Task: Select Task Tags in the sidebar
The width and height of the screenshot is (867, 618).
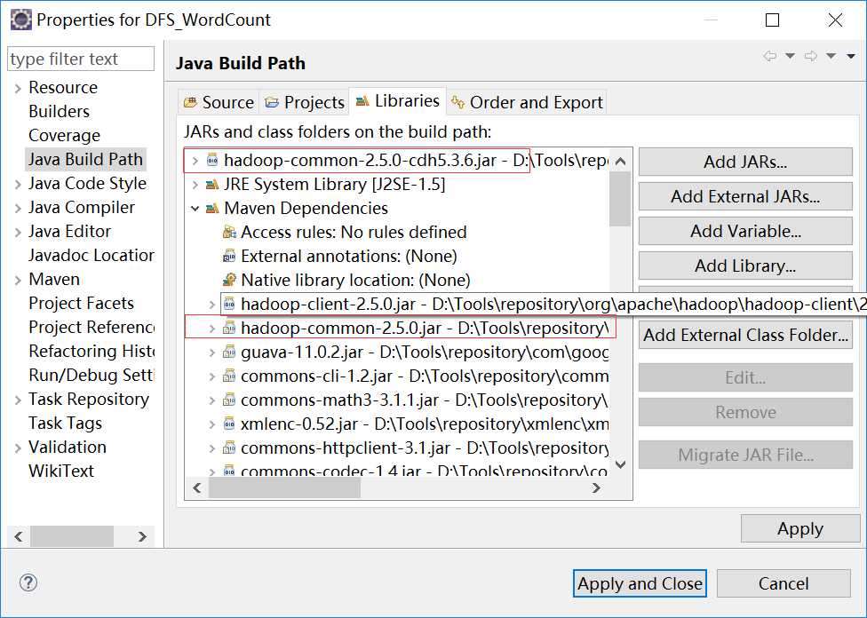Action: point(65,423)
